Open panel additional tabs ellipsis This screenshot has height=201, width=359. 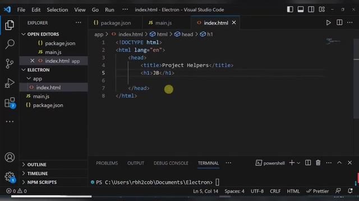pos(228,163)
